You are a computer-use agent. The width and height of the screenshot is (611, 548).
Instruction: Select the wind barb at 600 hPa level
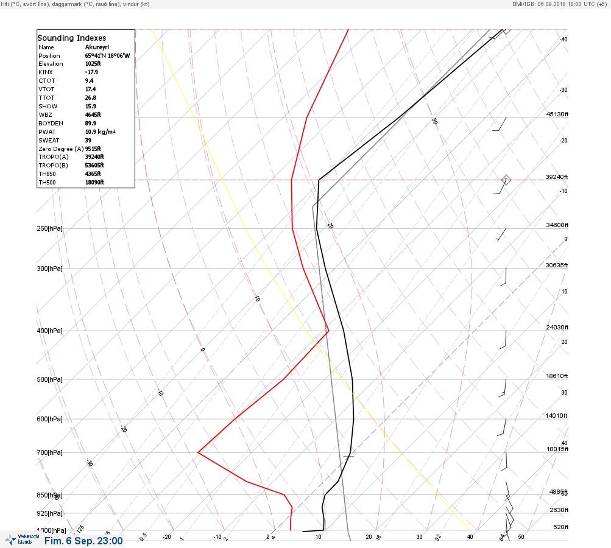click(502, 427)
